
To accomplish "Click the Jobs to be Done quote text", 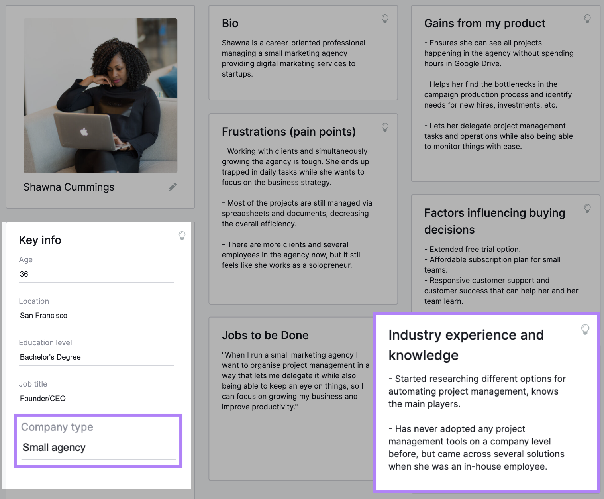I will (296, 381).
